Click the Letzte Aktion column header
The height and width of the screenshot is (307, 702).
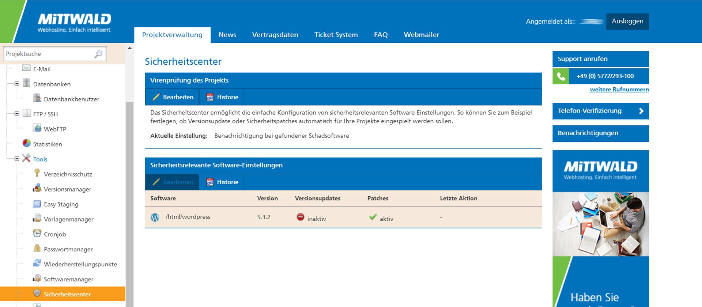[x=458, y=198]
